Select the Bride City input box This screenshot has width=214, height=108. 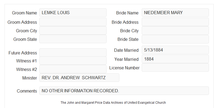[175, 30]
